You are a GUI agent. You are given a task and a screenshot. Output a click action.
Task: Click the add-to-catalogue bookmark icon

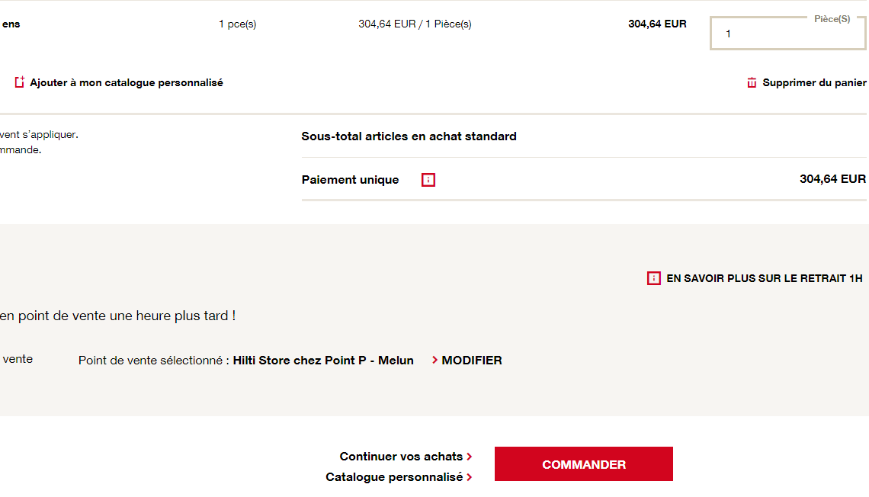tap(20, 82)
